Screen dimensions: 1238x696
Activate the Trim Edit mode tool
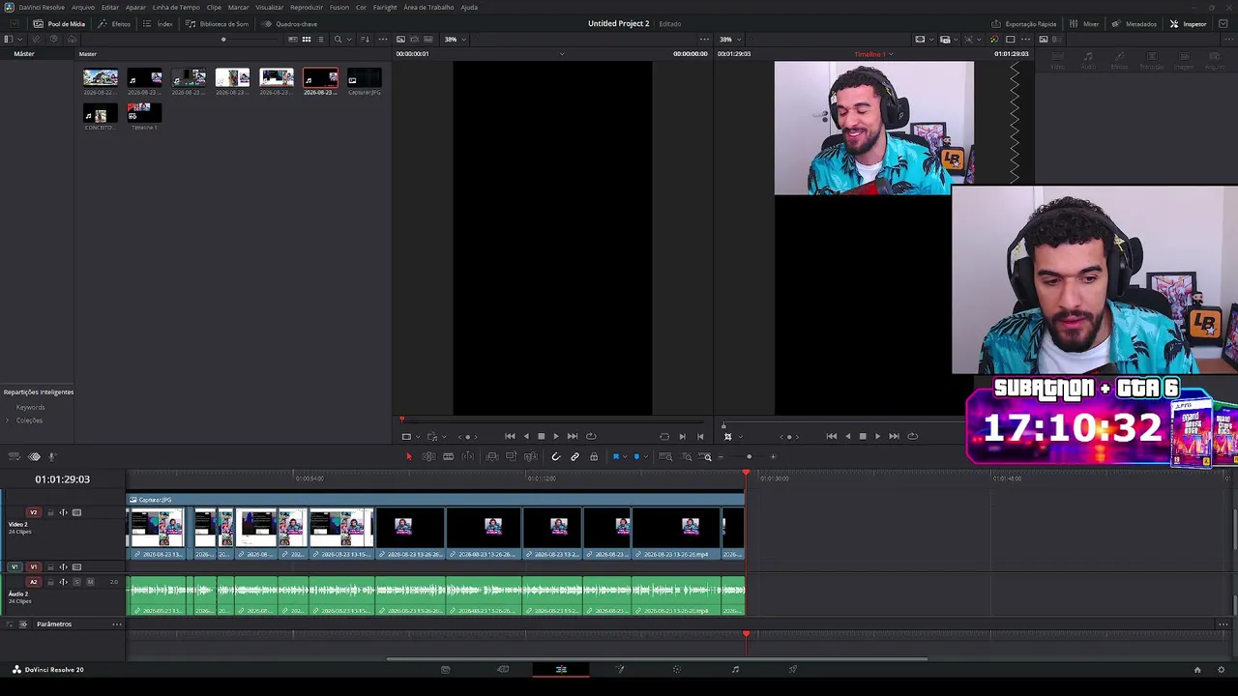pos(428,456)
